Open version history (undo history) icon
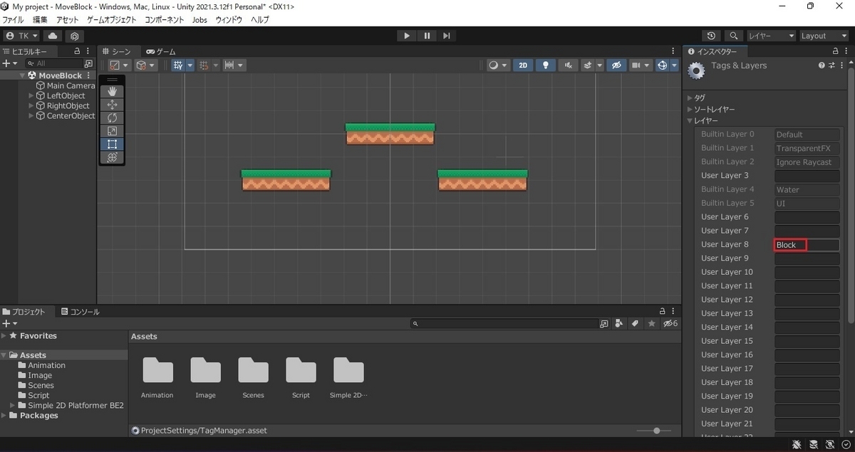Screen dimensions: 855x452 coord(711,36)
